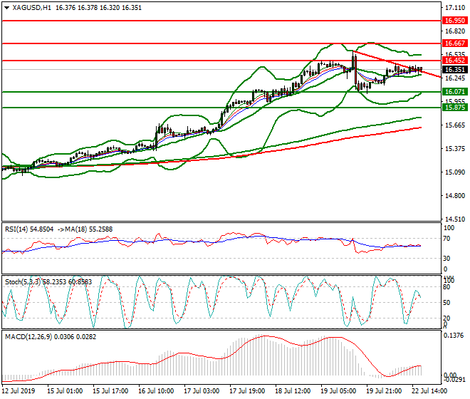The width and height of the screenshot is (470, 399).
Task: Click the MACD scale value 0.1376
Action: coord(453,336)
